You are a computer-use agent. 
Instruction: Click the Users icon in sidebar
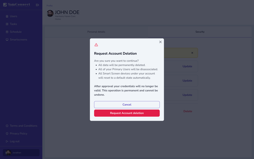tap(7, 16)
